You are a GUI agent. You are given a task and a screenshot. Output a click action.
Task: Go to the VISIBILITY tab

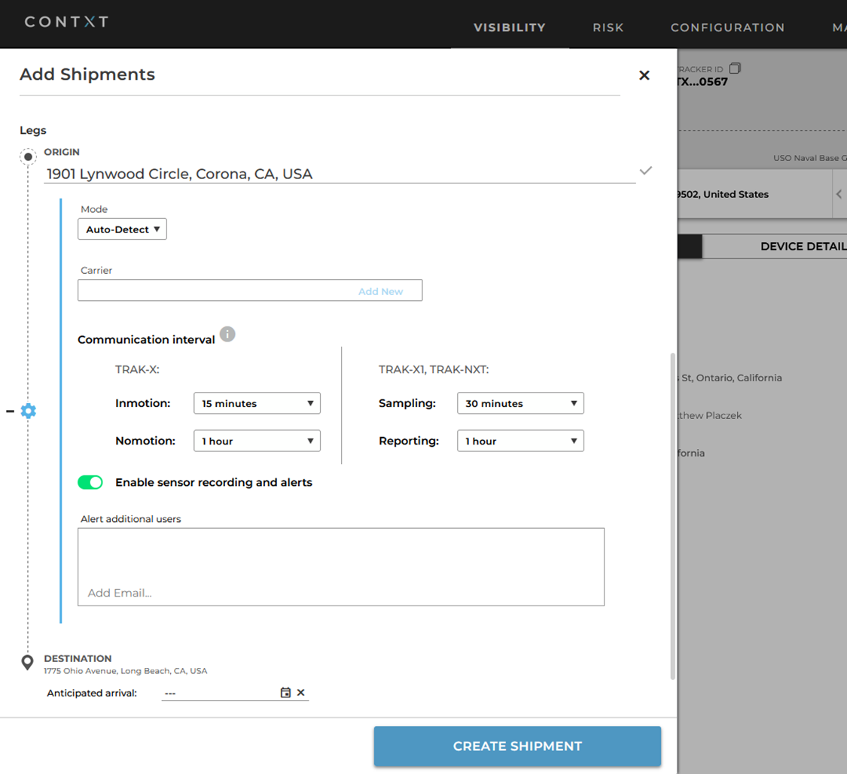point(510,28)
